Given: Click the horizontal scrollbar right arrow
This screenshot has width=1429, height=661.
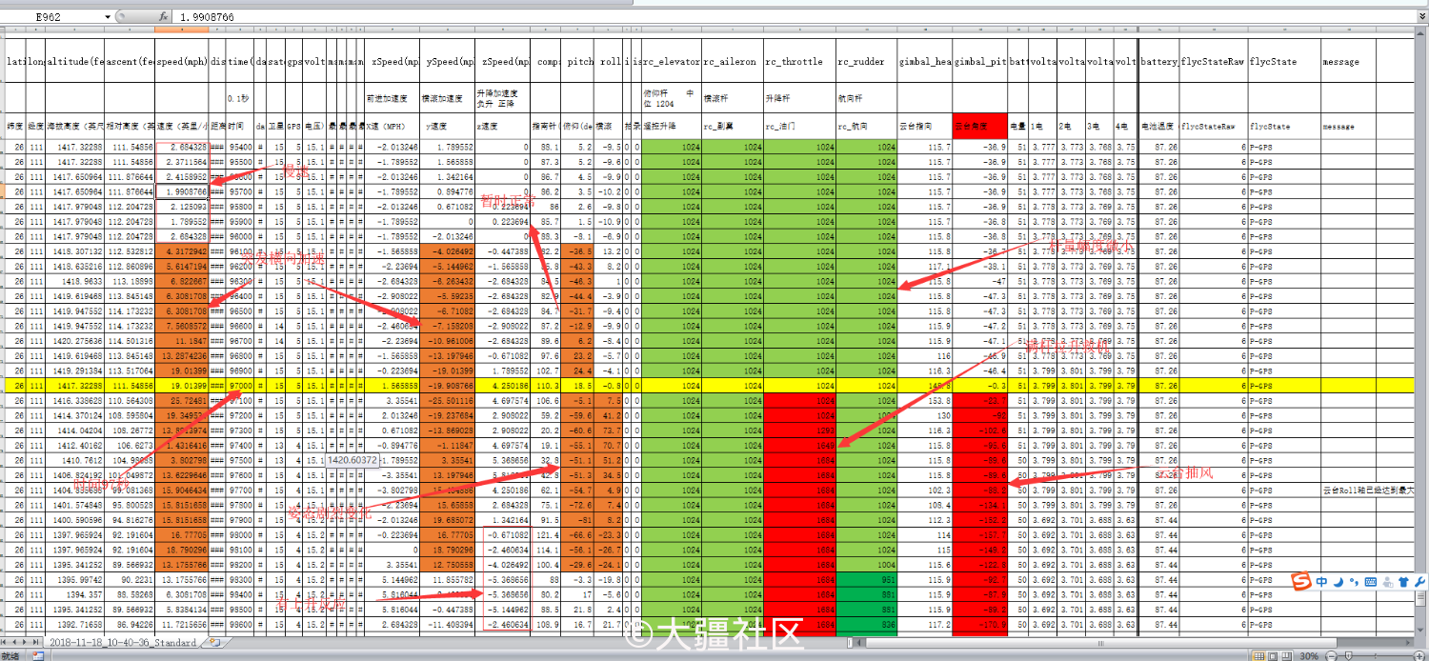Looking at the screenshot, I should 1409,643.
